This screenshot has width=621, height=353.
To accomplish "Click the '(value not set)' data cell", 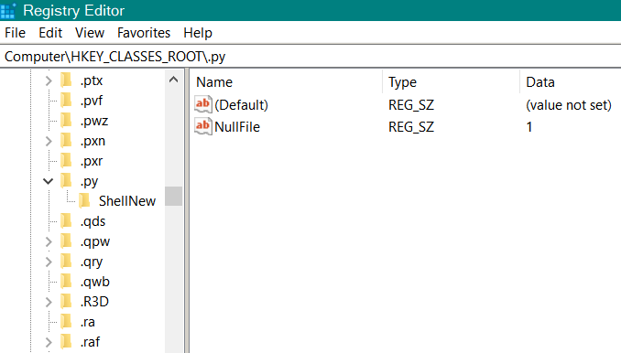I will click(569, 105).
